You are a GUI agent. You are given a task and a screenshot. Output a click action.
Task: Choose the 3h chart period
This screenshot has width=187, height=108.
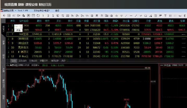pyautogui.click(x=82, y=16)
